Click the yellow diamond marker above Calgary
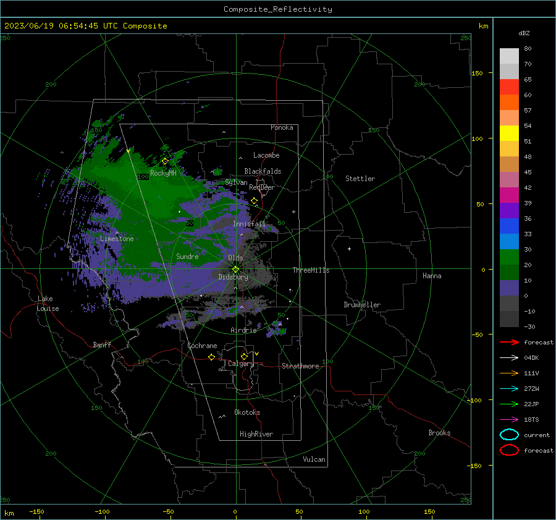This screenshot has height=520, width=556. [x=244, y=356]
